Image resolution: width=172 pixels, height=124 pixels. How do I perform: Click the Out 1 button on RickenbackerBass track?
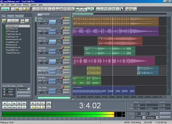point(66,31)
